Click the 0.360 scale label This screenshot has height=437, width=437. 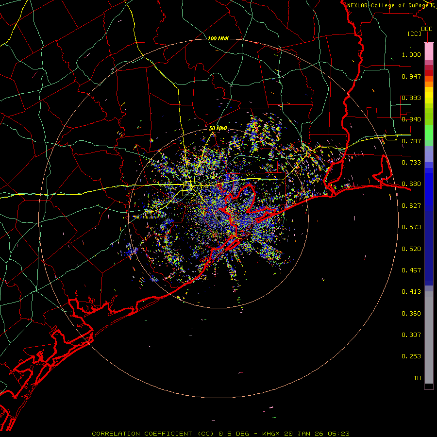tap(411, 314)
